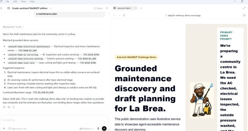Open the View menu

pos(23,2)
